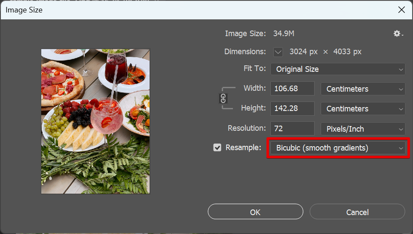Click the Height label text
The width and height of the screenshot is (413, 234).
tap(254, 108)
